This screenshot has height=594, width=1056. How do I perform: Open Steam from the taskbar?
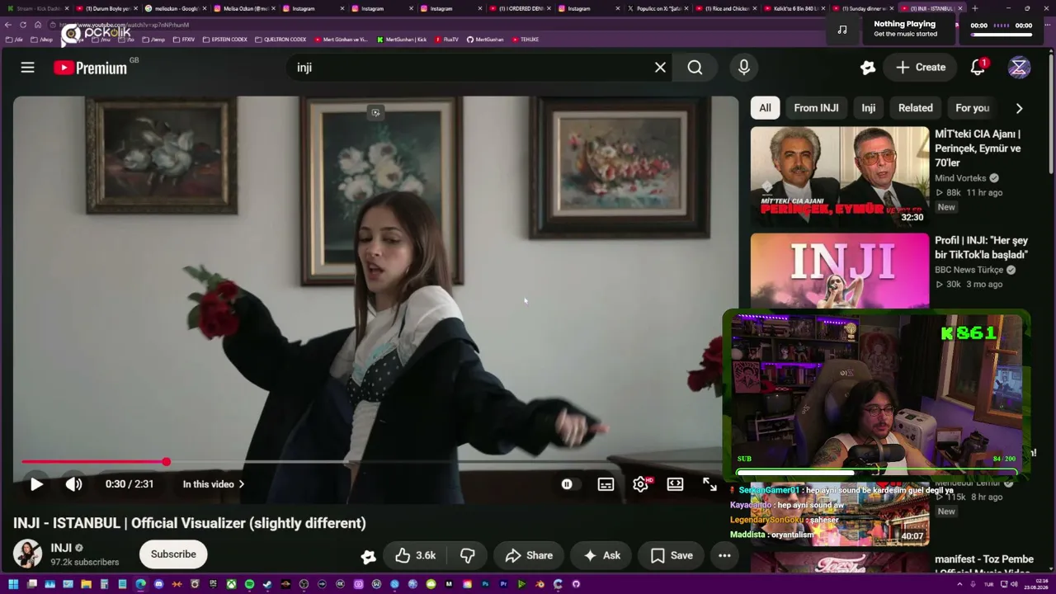click(x=267, y=584)
